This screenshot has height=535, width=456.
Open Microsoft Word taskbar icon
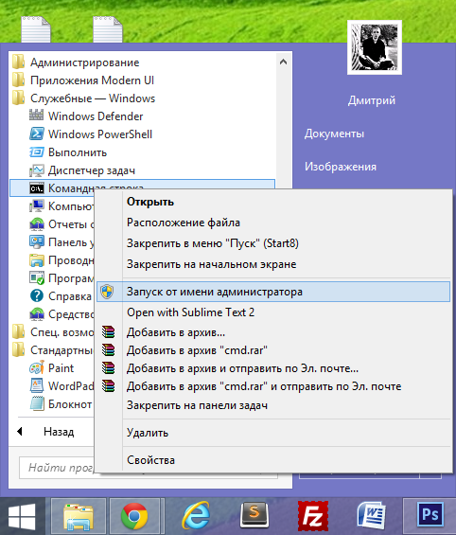372,515
